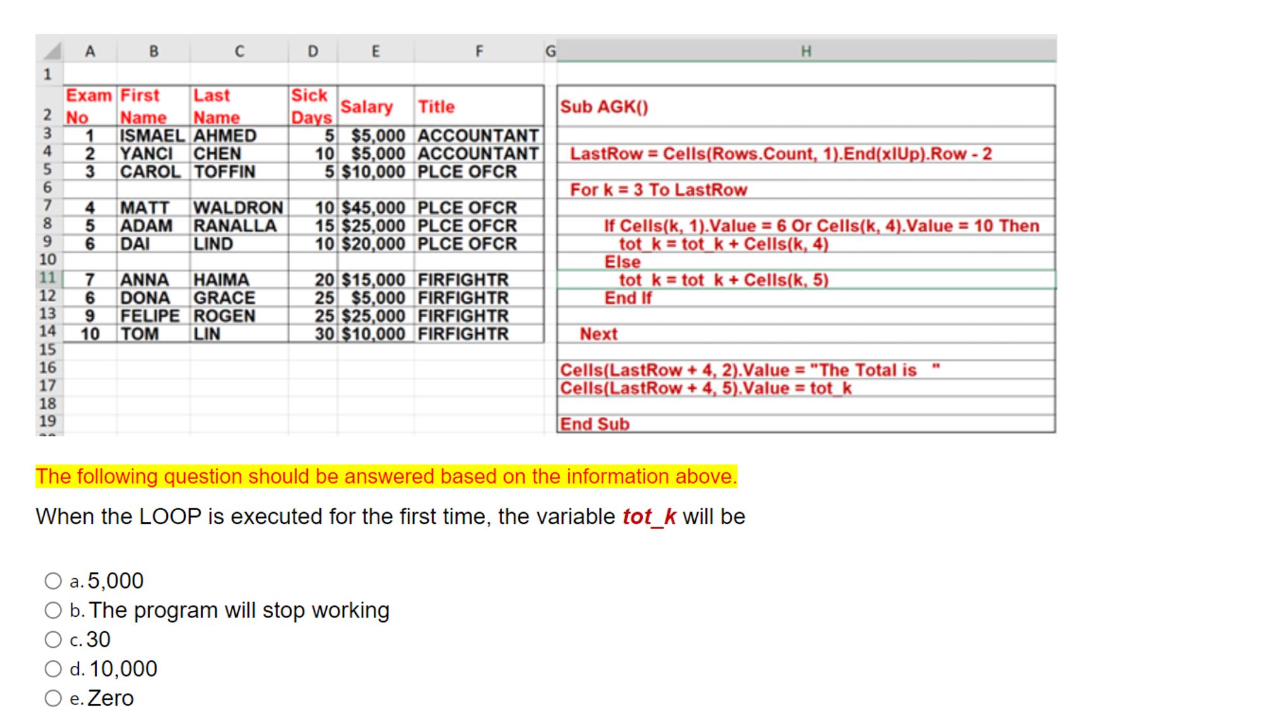Select radio option e. Zero

54,698
